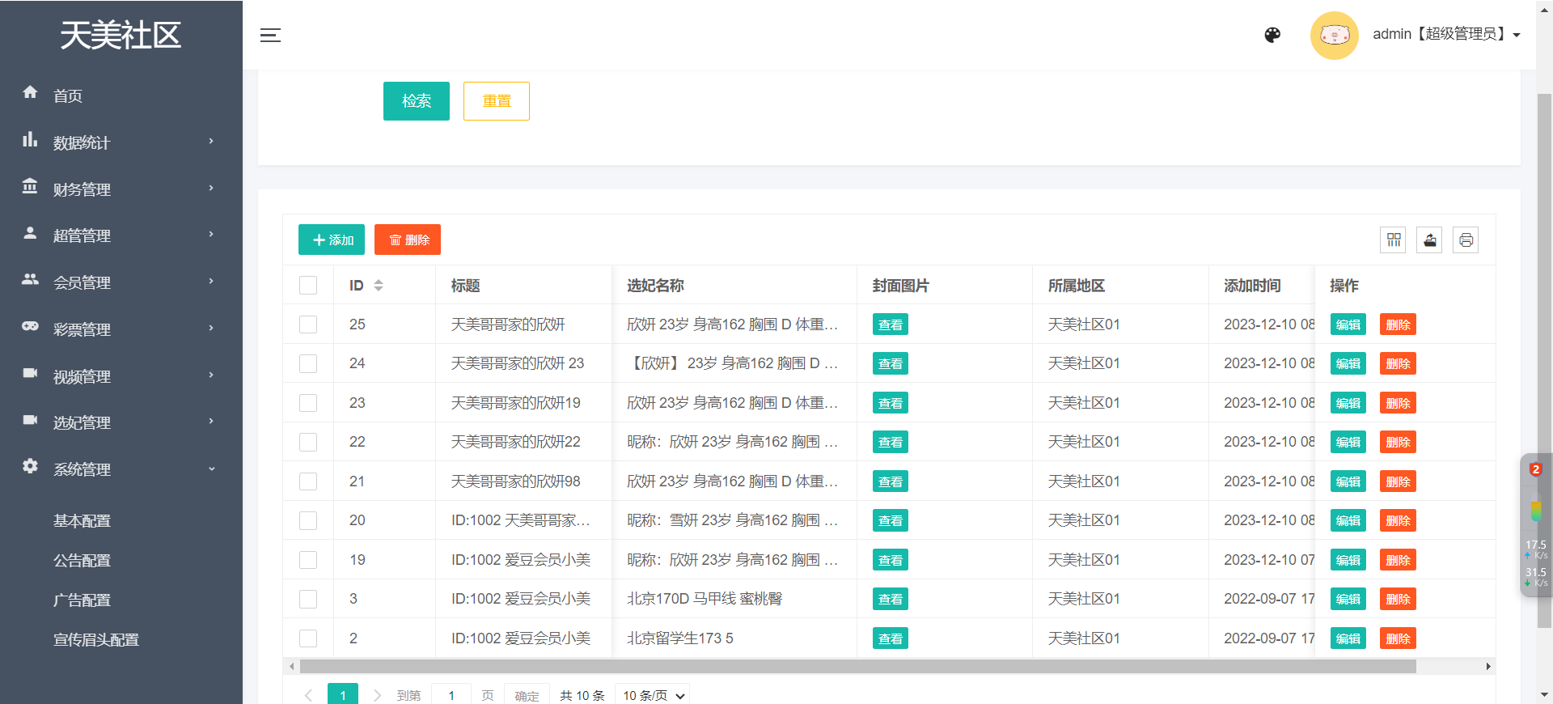Open 基本配置 under 系统管理
The image size is (1553, 704).
pos(82,521)
